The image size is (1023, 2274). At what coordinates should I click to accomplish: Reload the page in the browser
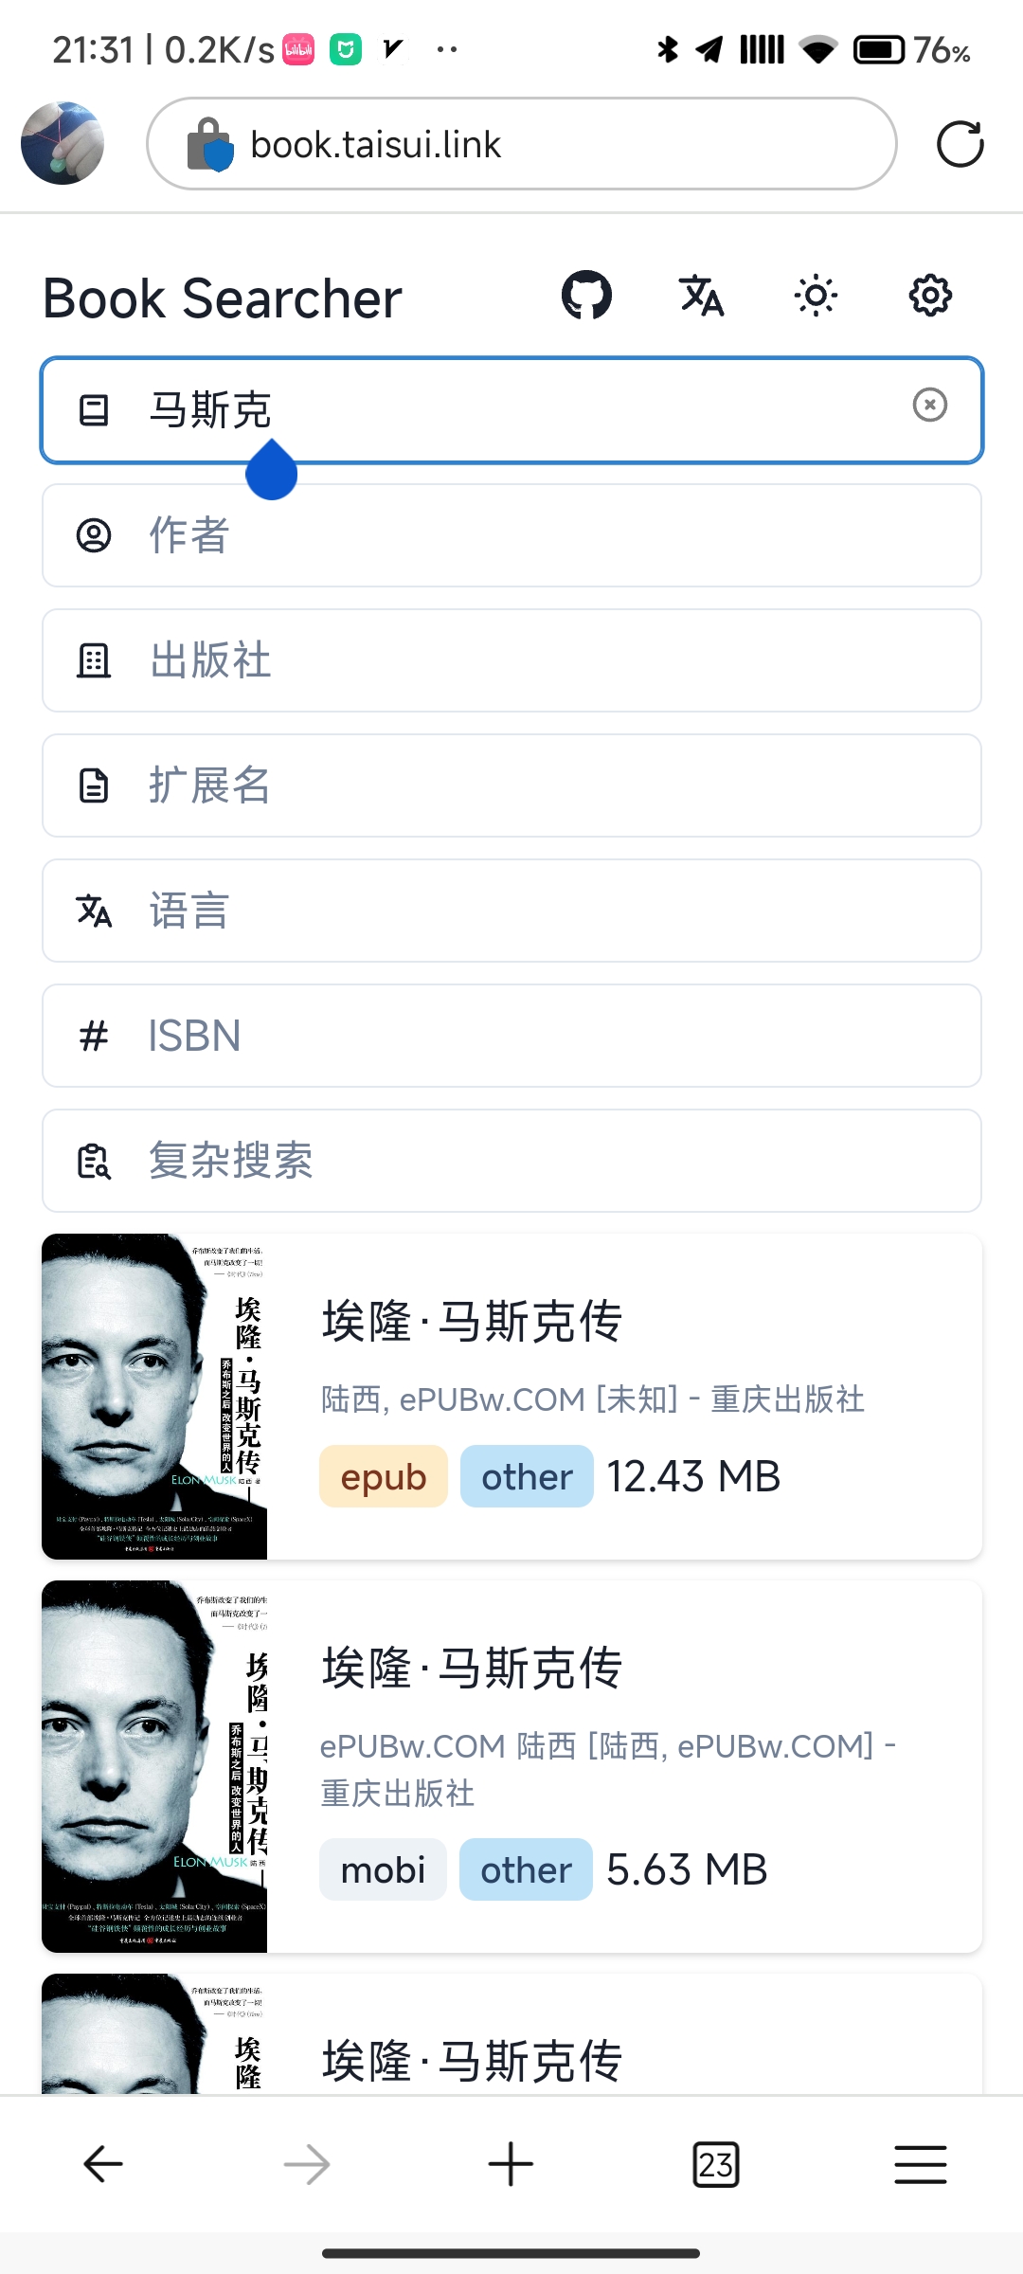coord(960,144)
